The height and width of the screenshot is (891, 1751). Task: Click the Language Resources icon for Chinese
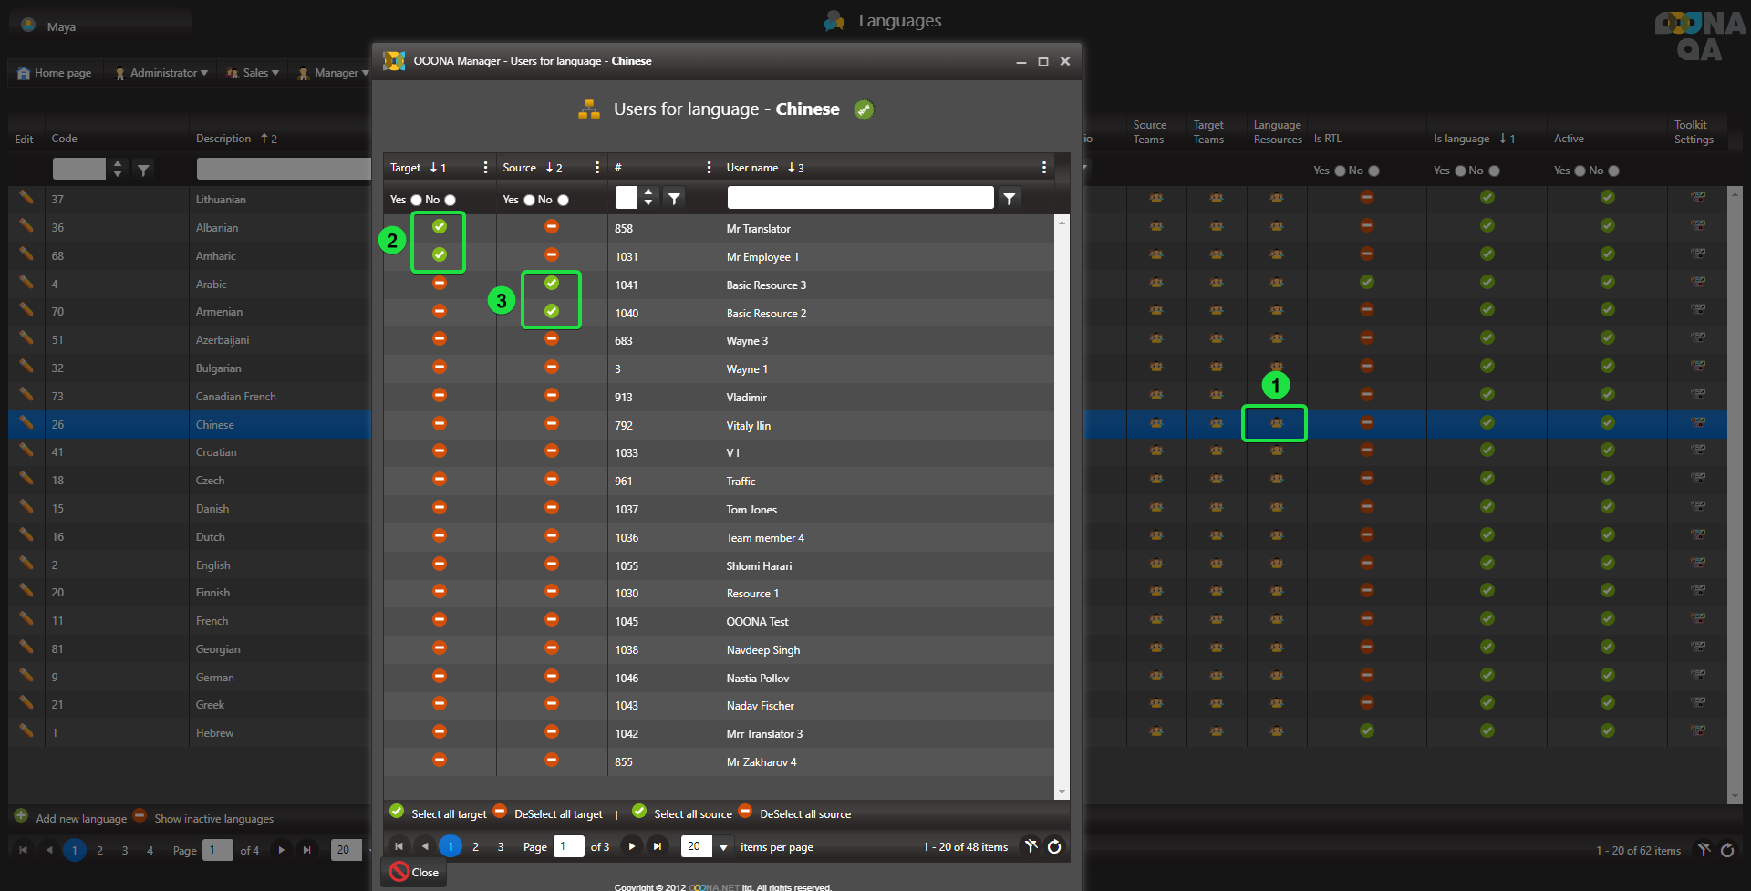point(1276,423)
